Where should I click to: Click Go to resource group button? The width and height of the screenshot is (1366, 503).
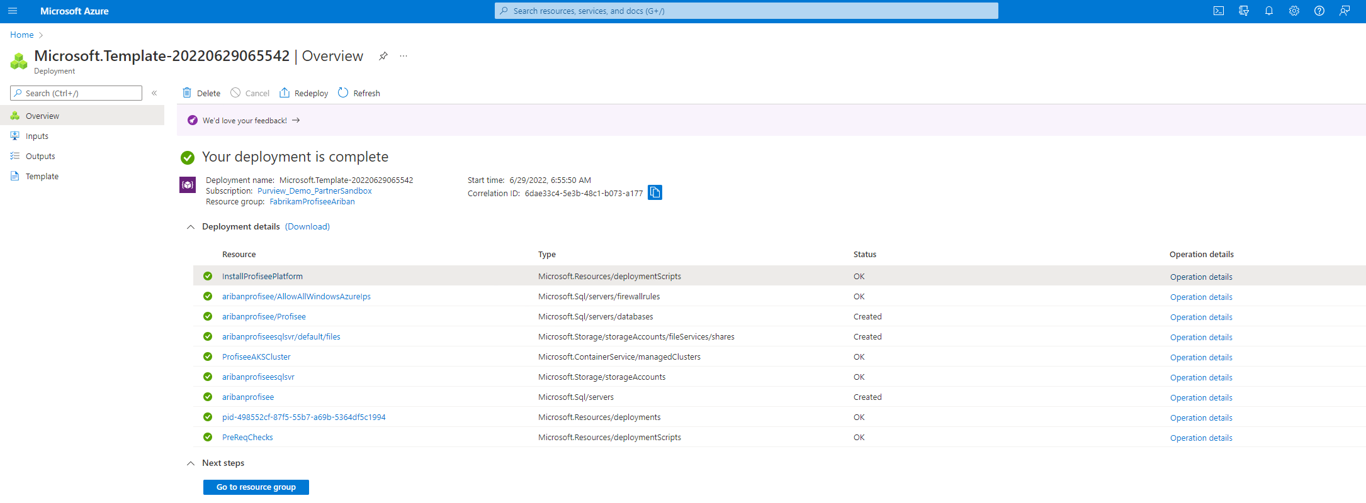tap(256, 487)
